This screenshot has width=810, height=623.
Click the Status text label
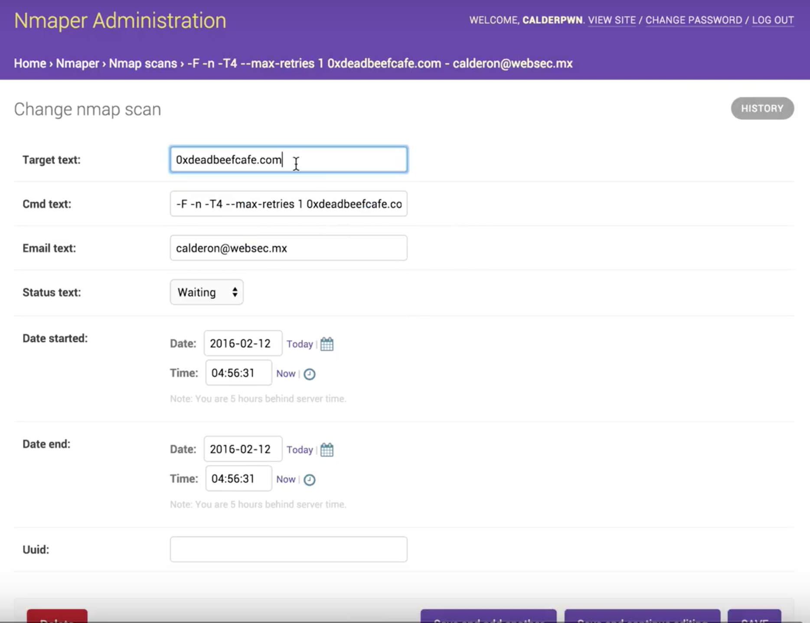(52, 292)
